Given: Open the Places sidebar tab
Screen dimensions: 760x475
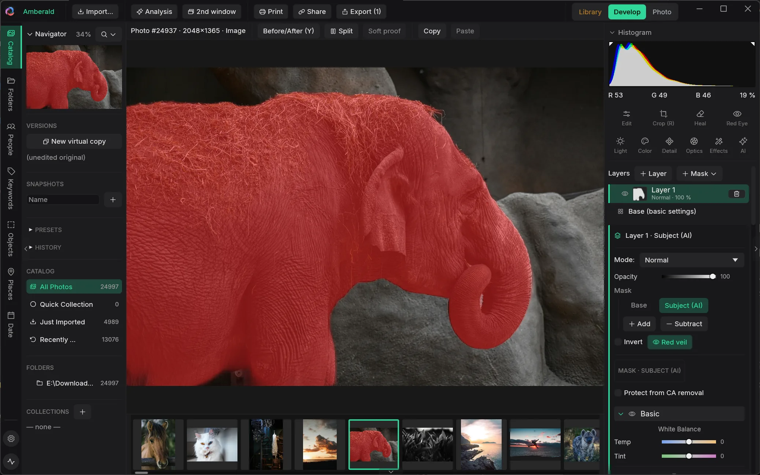Looking at the screenshot, I should [x=11, y=284].
